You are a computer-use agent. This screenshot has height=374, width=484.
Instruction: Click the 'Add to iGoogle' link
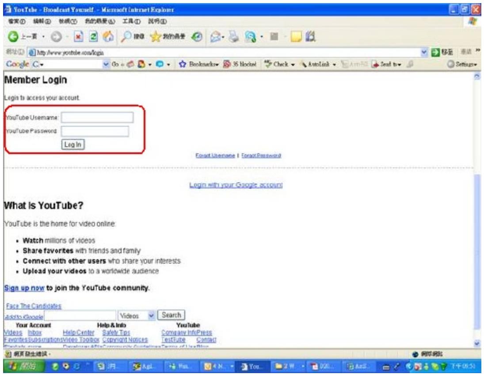point(24,317)
